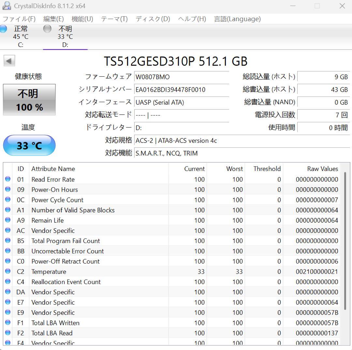
Task: Click the features field S.M.A.R.T., NCQ, TRIM
Action: point(242,153)
